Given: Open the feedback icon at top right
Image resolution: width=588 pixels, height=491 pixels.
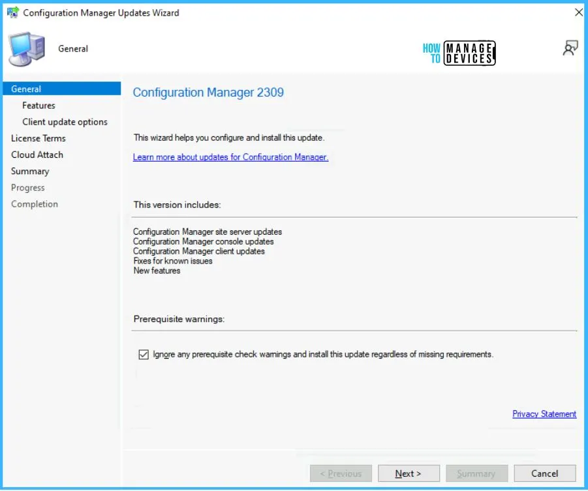Looking at the screenshot, I should click(570, 48).
